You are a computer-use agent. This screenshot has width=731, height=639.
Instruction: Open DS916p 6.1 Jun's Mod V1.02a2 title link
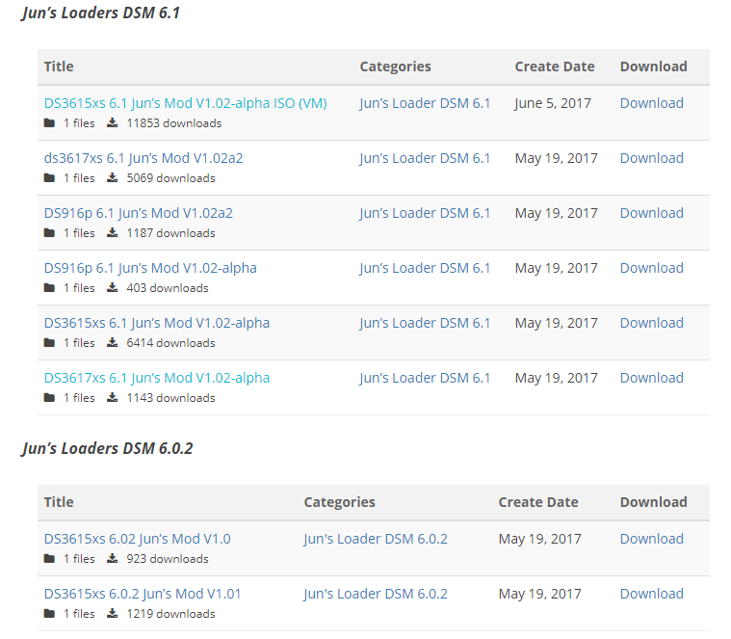click(x=139, y=213)
